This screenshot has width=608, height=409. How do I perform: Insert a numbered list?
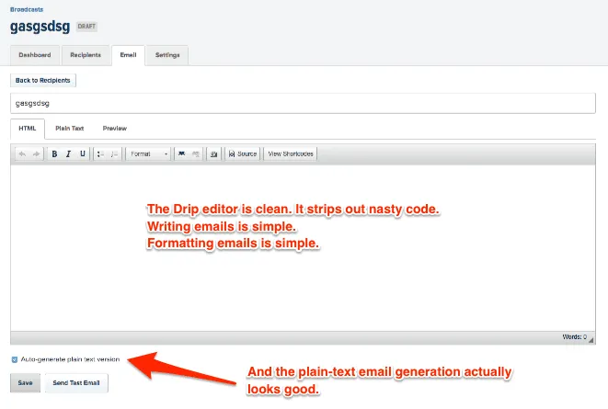tap(114, 154)
